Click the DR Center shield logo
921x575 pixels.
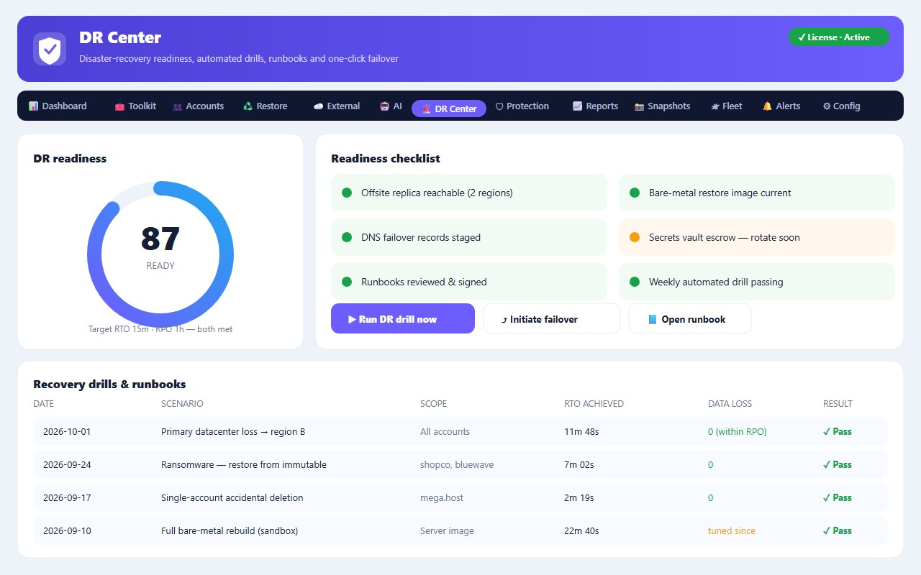point(50,49)
